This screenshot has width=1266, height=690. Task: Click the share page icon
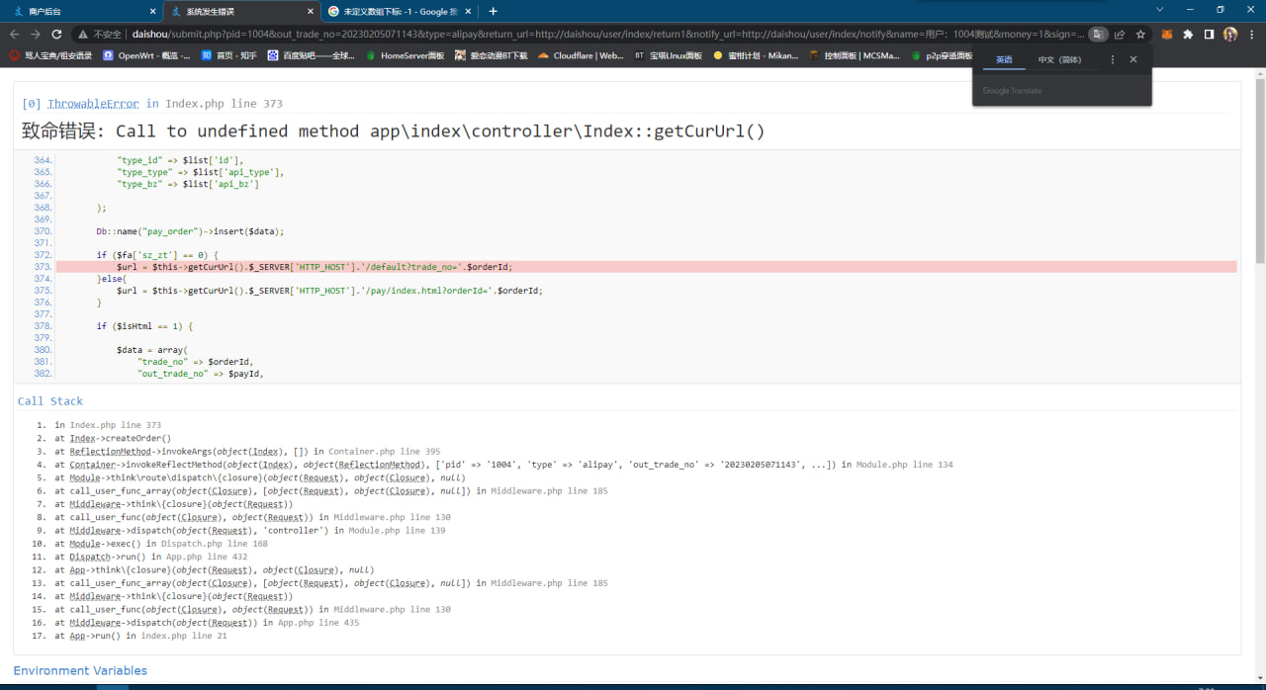coord(1119,34)
